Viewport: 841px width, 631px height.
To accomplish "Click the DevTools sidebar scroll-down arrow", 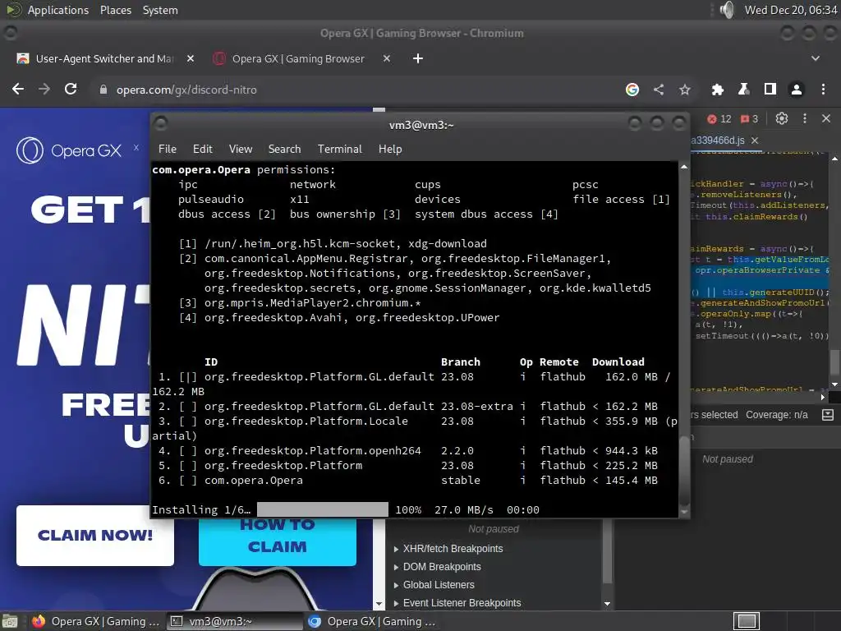I will (x=607, y=604).
